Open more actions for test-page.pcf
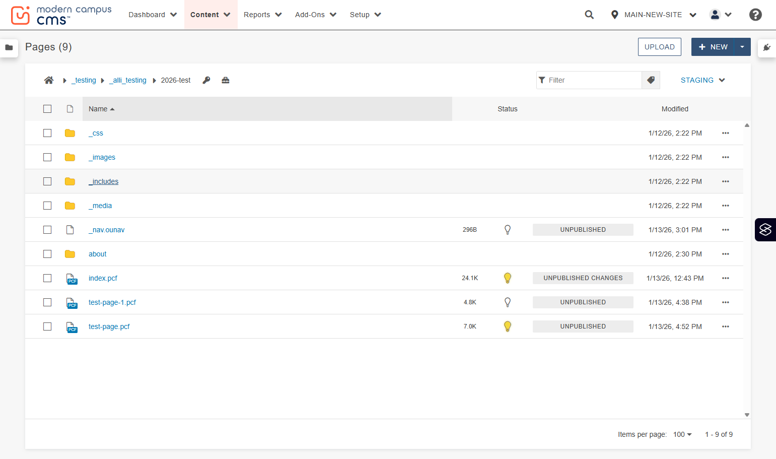776x459 pixels. pos(726,326)
